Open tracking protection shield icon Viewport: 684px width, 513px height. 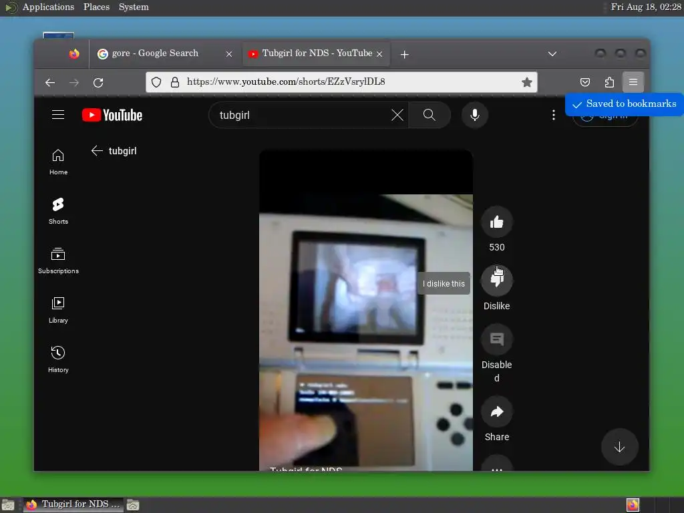click(x=156, y=82)
